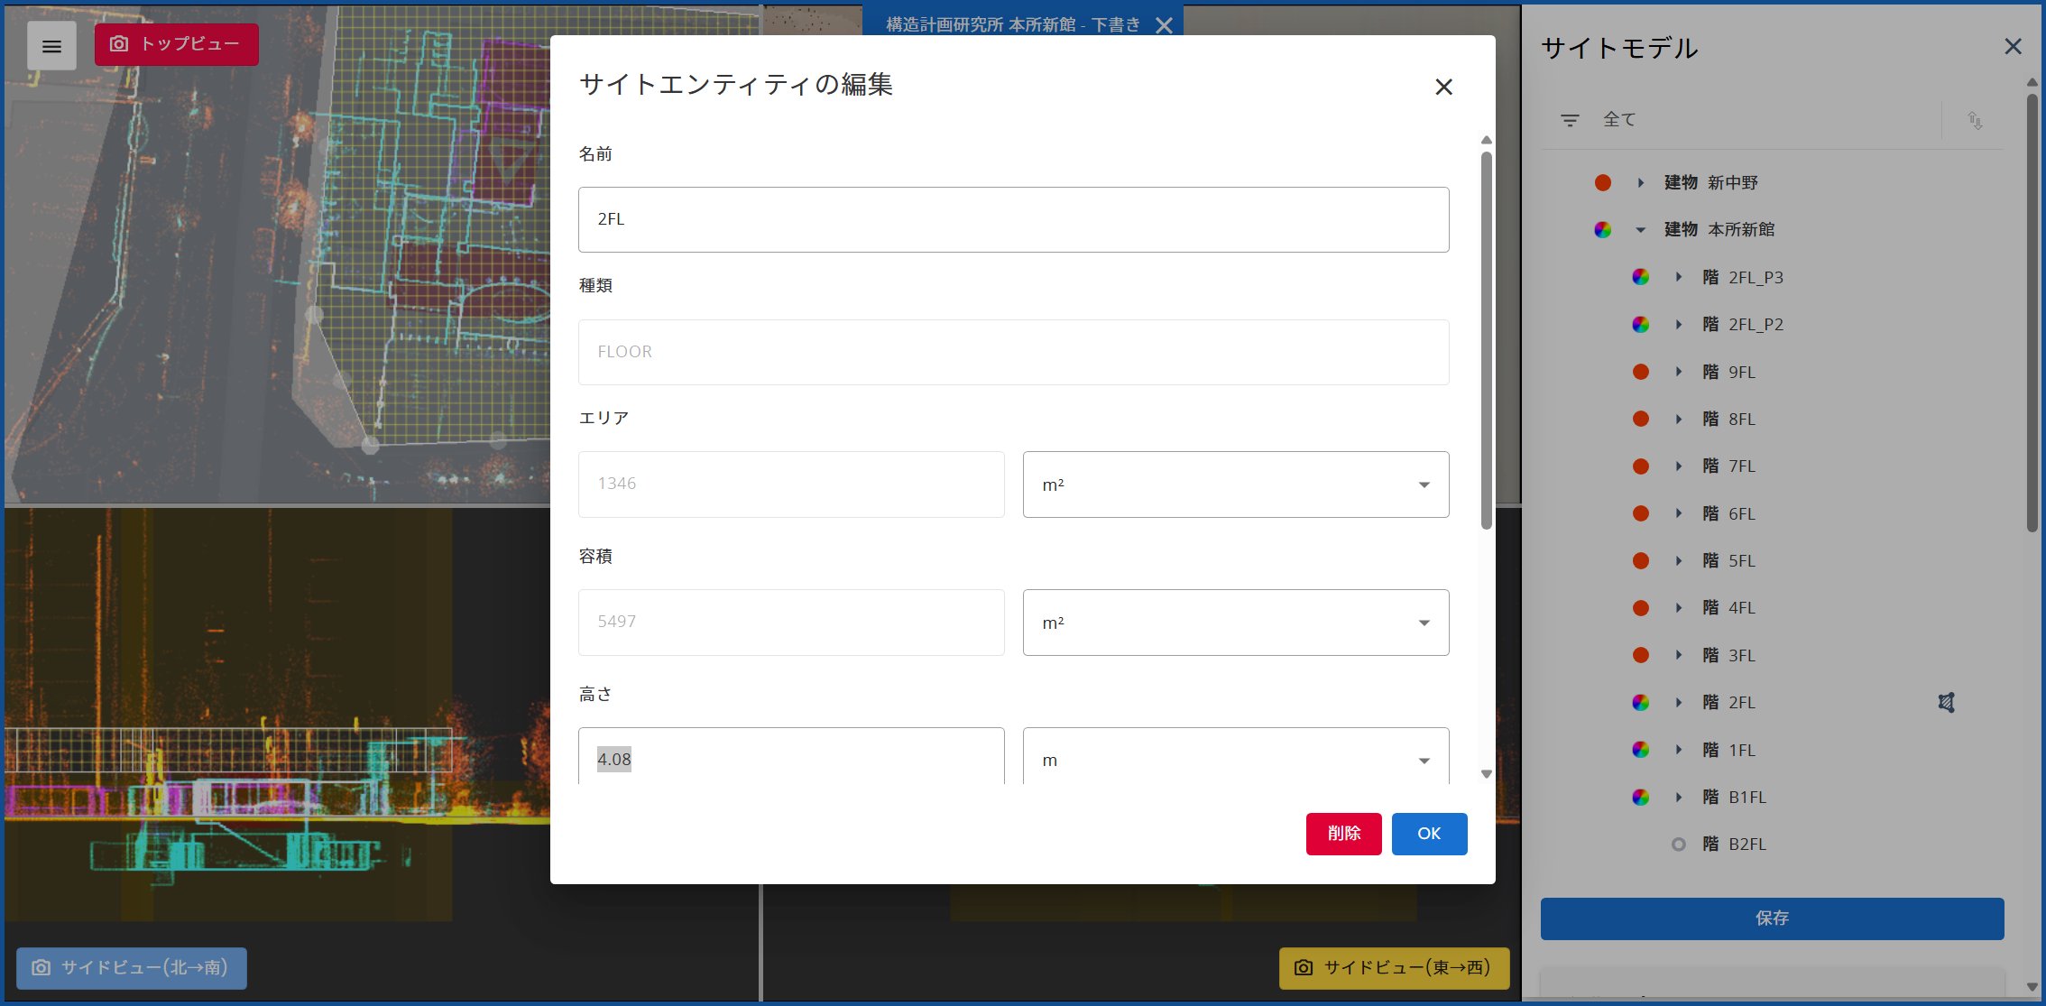Expand the 階 2FL_P3 node
Viewport: 2046px width, 1006px height.
(1679, 277)
